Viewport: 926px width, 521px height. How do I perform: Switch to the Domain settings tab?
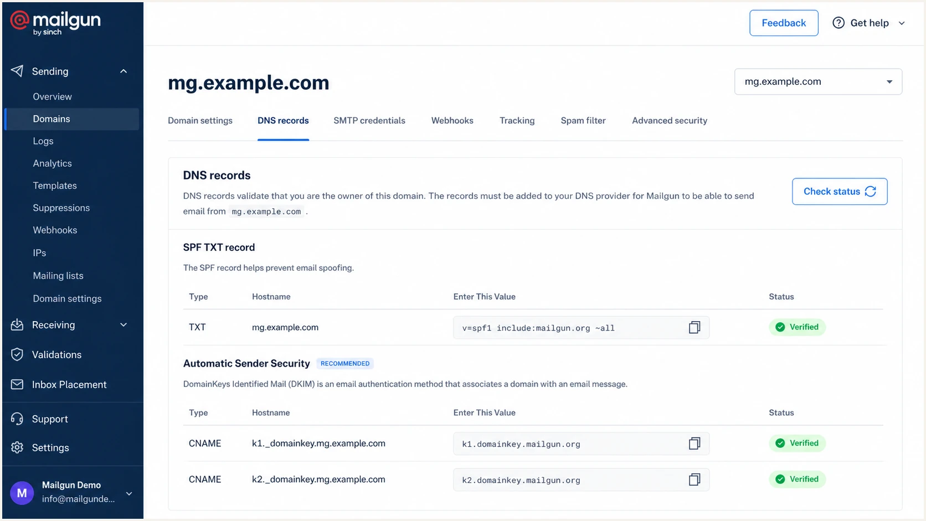tap(200, 121)
